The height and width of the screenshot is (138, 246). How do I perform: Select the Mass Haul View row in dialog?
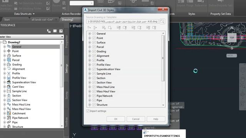pyautogui.click(x=106, y=91)
